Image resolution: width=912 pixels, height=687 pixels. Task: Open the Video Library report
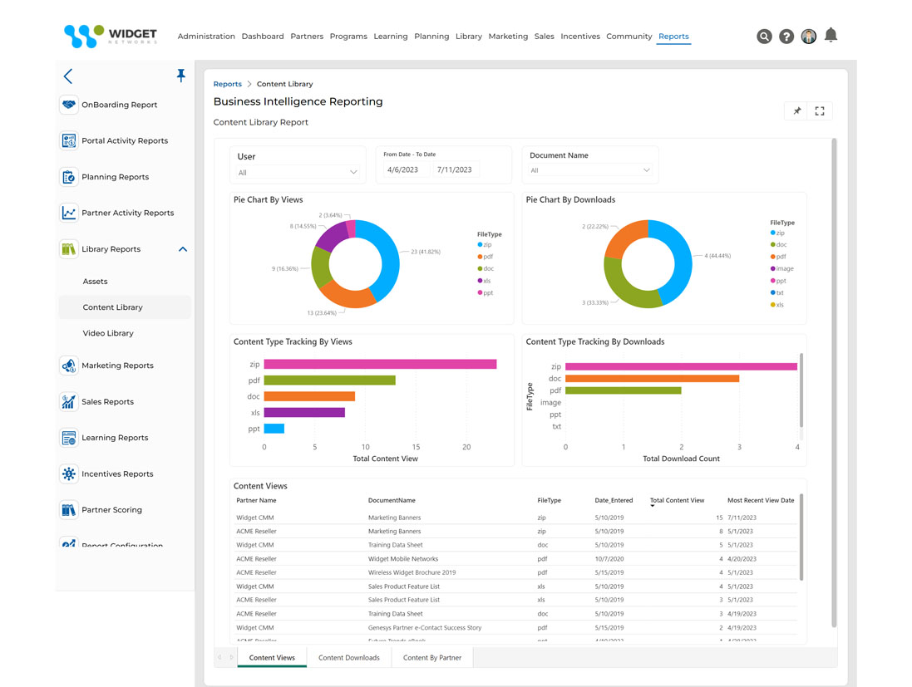click(106, 332)
